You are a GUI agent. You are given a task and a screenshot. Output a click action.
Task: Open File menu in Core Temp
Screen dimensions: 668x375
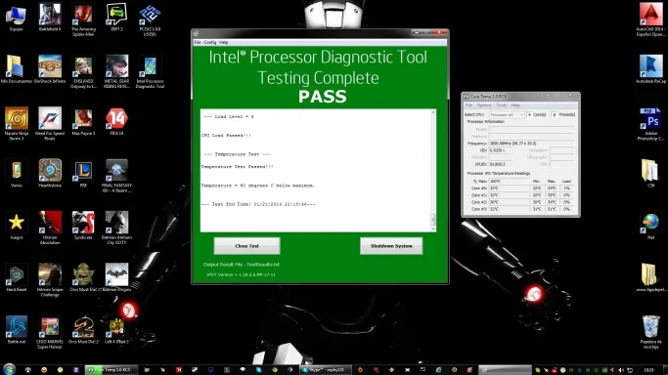point(469,105)
